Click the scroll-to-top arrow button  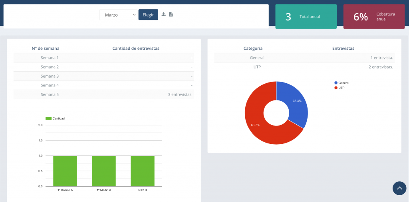[399, 188]
